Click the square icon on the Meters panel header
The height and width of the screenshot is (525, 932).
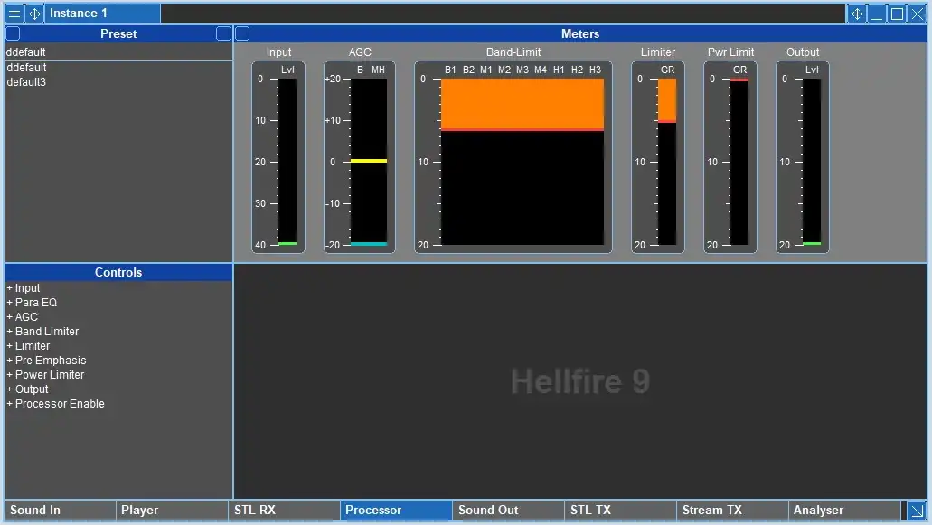click(242, 33)
